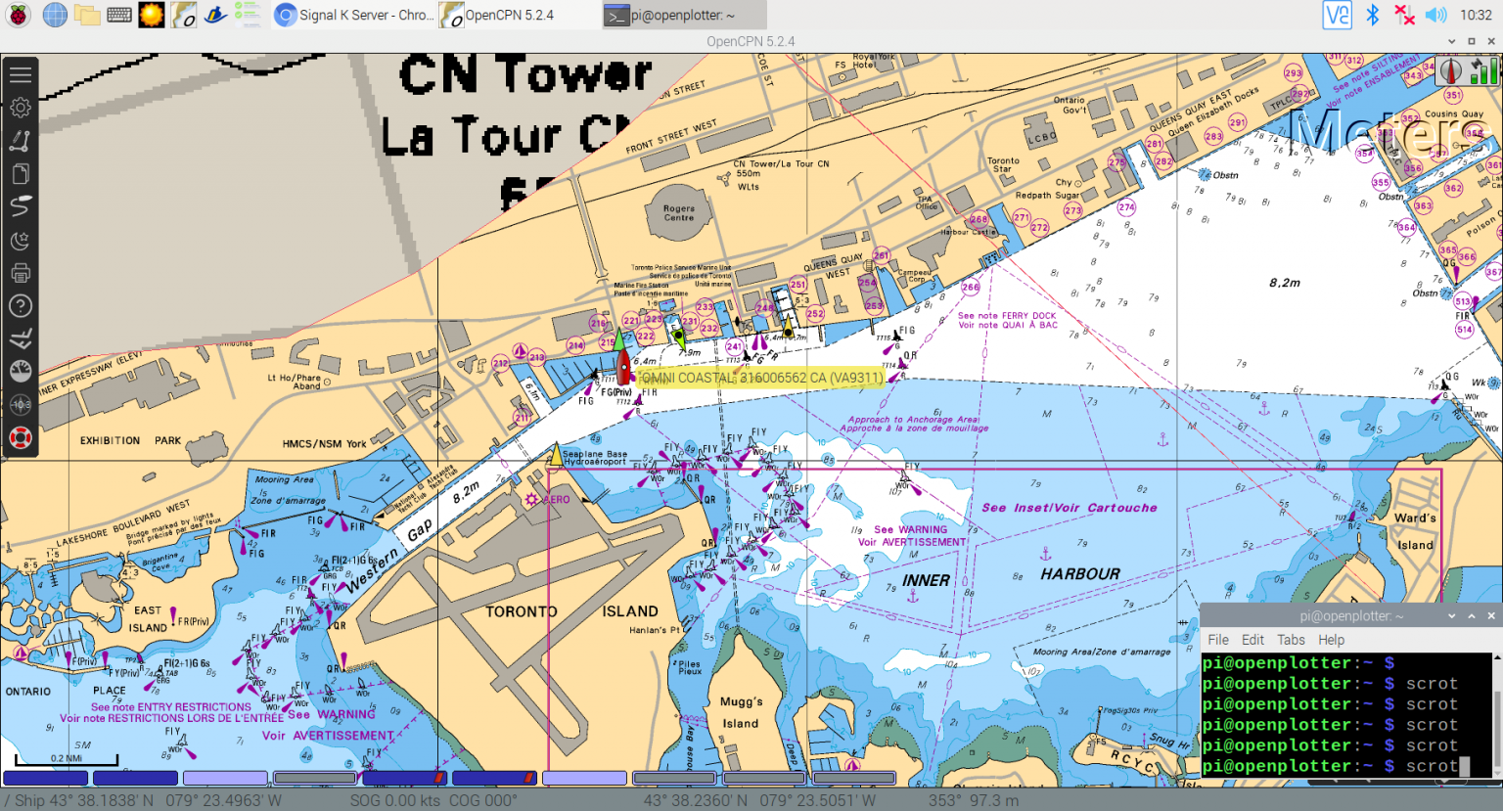Open the Route & Mark Manager

point(21,173)
